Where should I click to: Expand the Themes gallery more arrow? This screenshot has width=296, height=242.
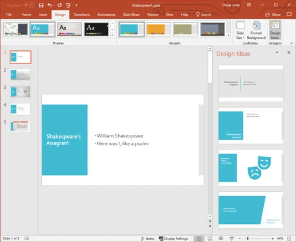113,35
